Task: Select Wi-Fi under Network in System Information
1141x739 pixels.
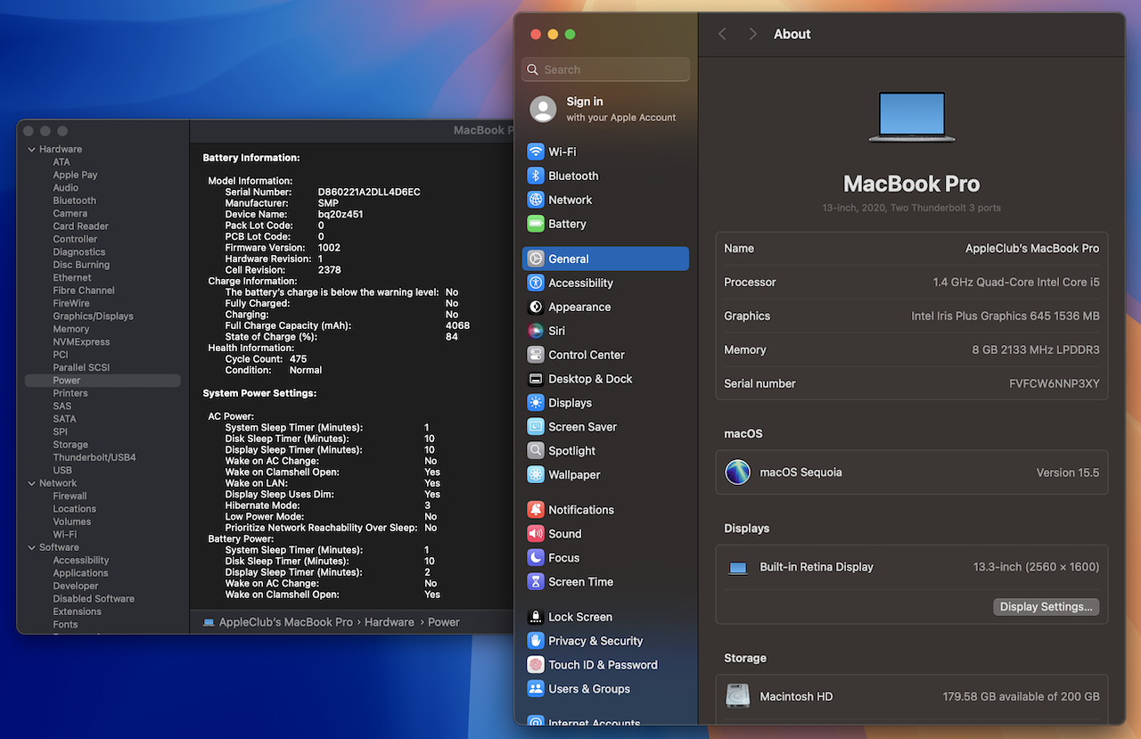Action: tap(64, 535)
